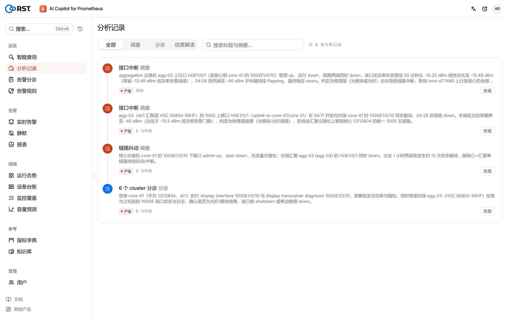Select 分析记录 in the sidebar
This screenshot has width=508, height=317.
click(x=46, y=68)
